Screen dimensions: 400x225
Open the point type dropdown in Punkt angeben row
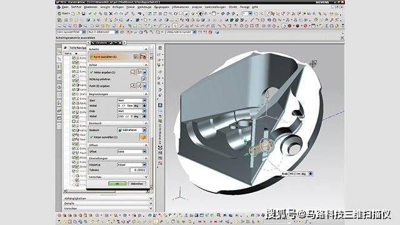(144, 86)
